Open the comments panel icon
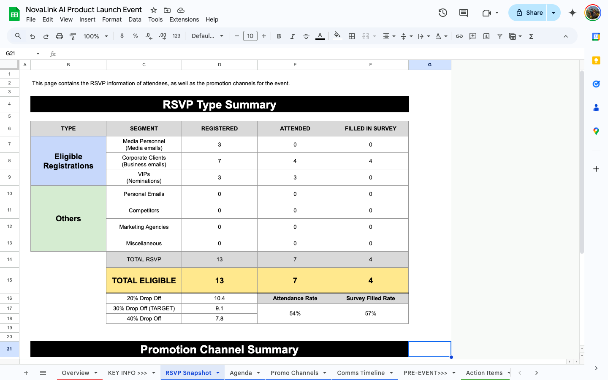The width and height of the screenshot is (608, 380). [x=464, y=13]
